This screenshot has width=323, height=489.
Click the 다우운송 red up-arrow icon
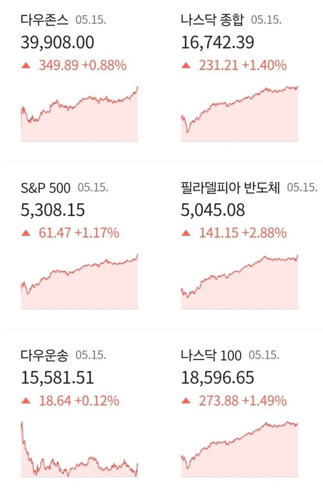click(x=26, y=400)
